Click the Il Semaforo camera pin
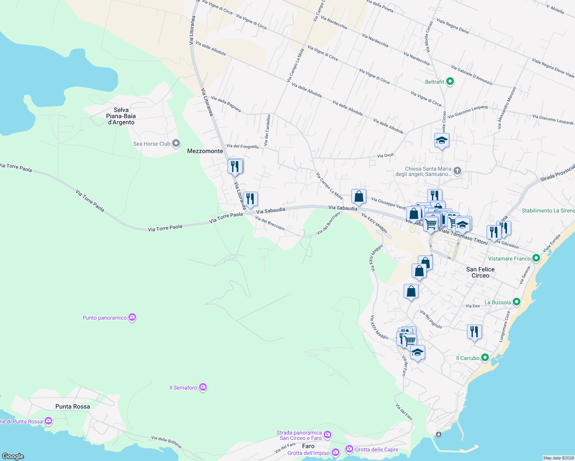 tap(203, 387)
